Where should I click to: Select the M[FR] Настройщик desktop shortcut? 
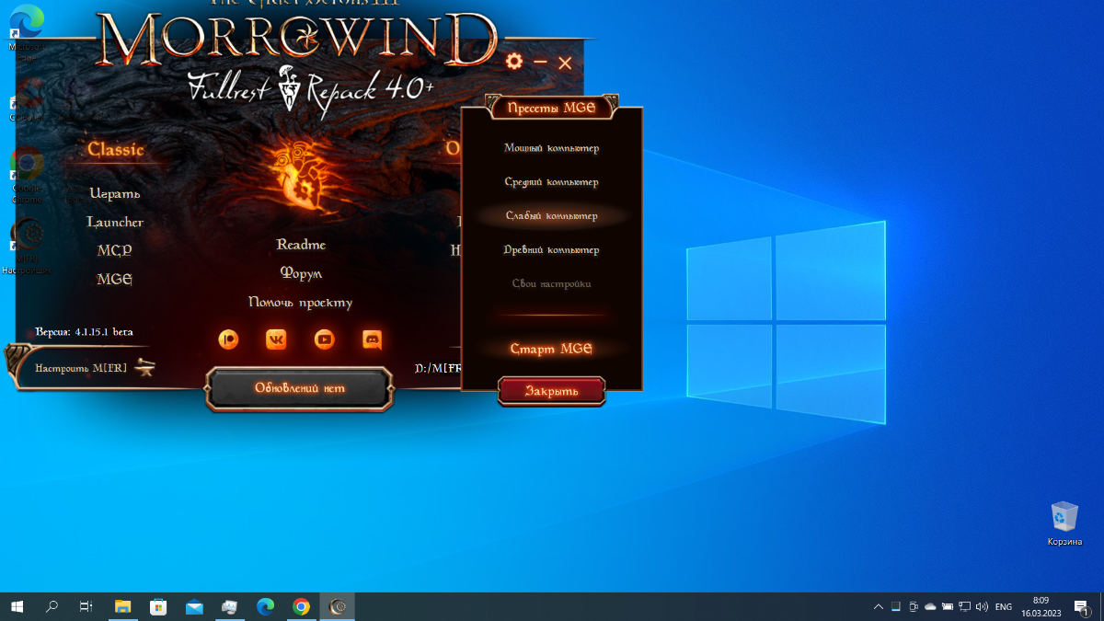point(27,247)
